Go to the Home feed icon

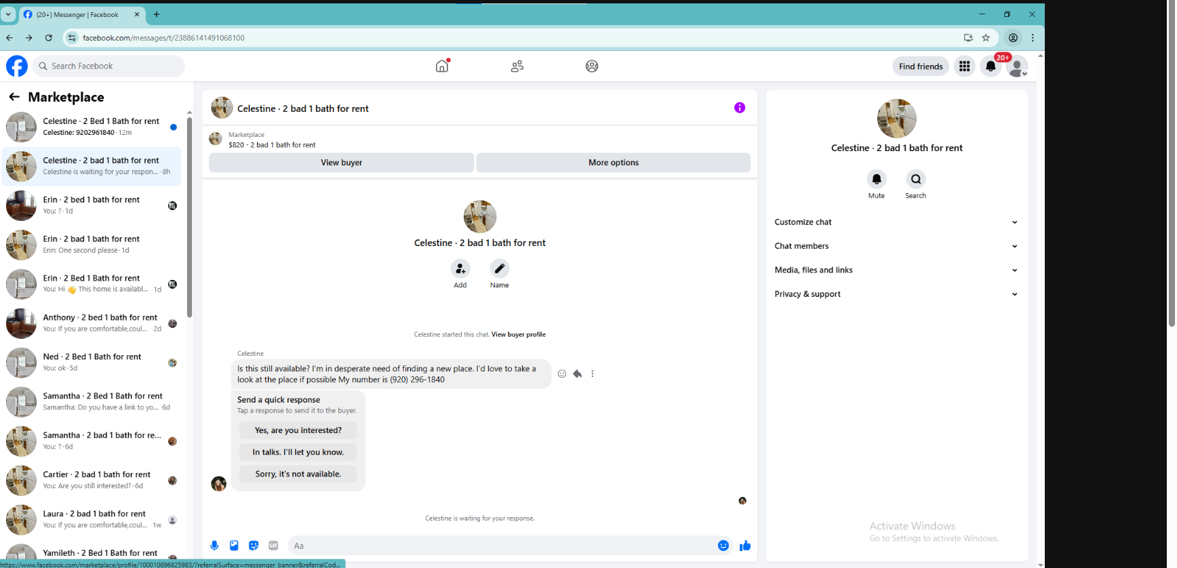[442, 66]
